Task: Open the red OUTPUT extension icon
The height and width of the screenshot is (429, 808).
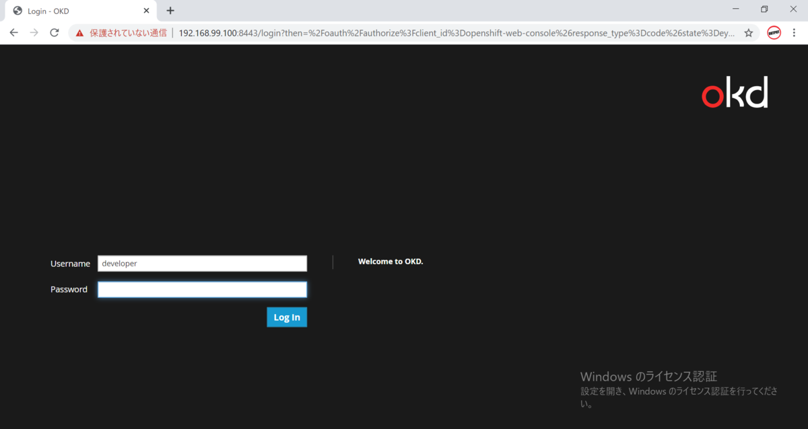Action: [x=774, y=32]
